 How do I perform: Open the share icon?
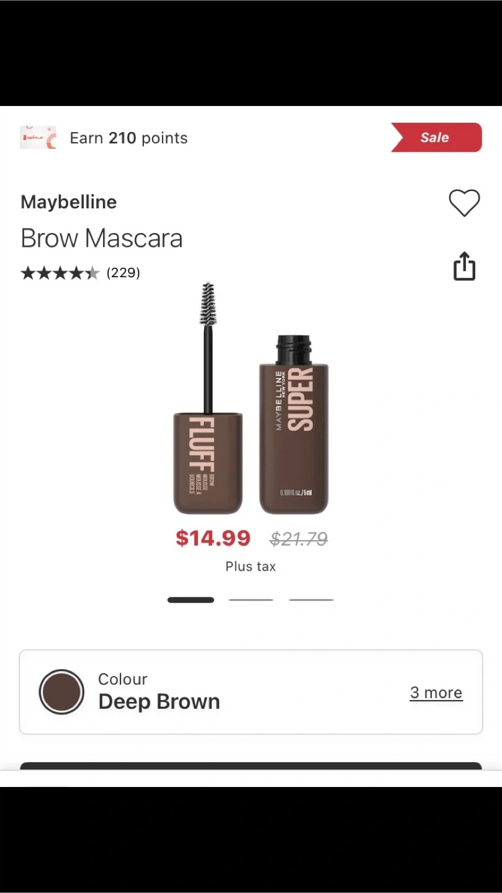click(x=464, y=267)
